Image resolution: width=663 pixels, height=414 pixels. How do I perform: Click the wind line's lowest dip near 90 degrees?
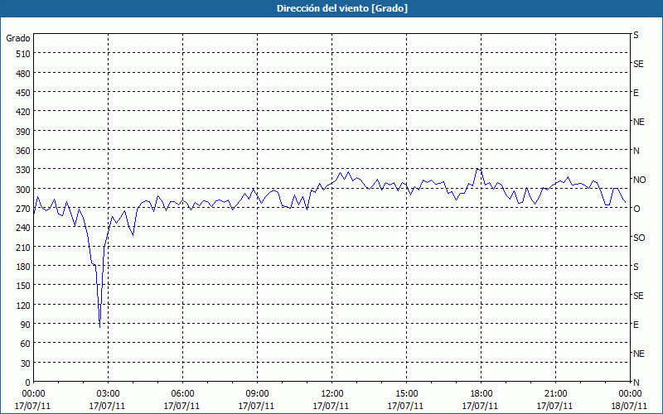(x=99, y=326)
